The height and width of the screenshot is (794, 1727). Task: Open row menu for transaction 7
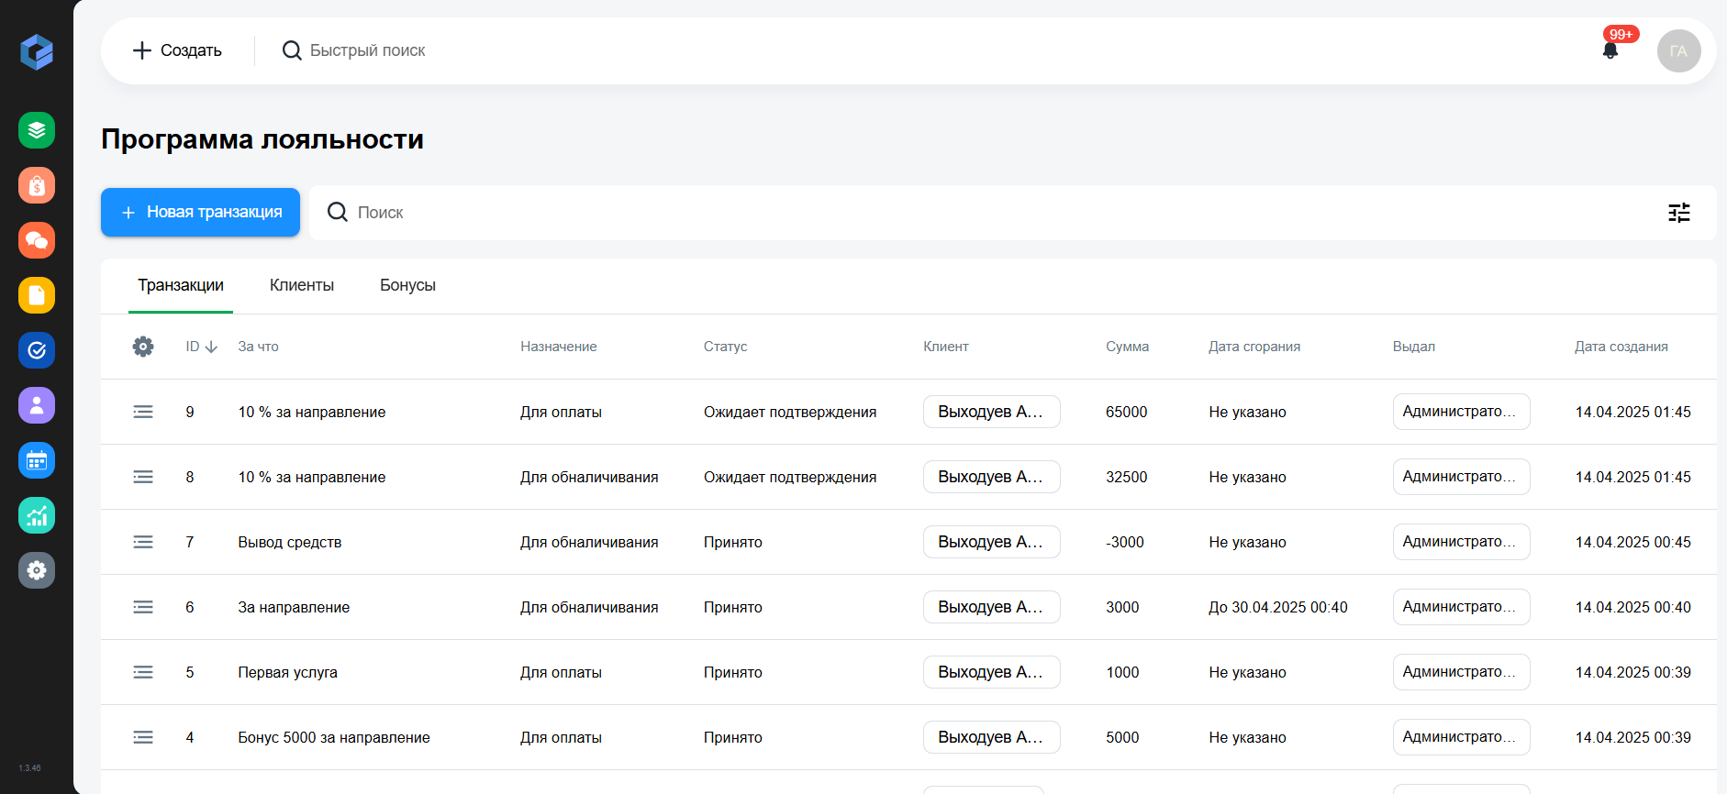click(x=143, y=542)
